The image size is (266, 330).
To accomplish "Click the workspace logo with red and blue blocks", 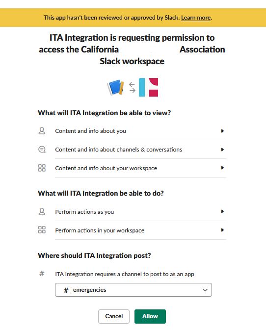I will [148, 87].
